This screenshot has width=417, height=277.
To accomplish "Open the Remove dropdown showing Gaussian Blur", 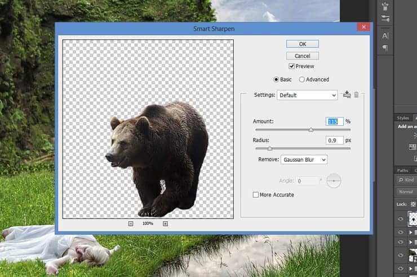I will point(304,160).
